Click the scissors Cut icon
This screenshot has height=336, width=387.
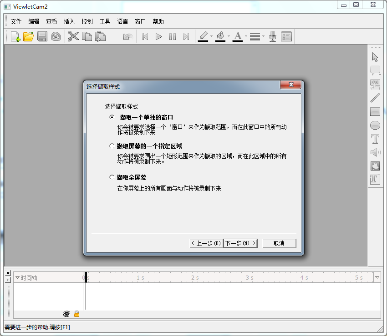[73, 37]
